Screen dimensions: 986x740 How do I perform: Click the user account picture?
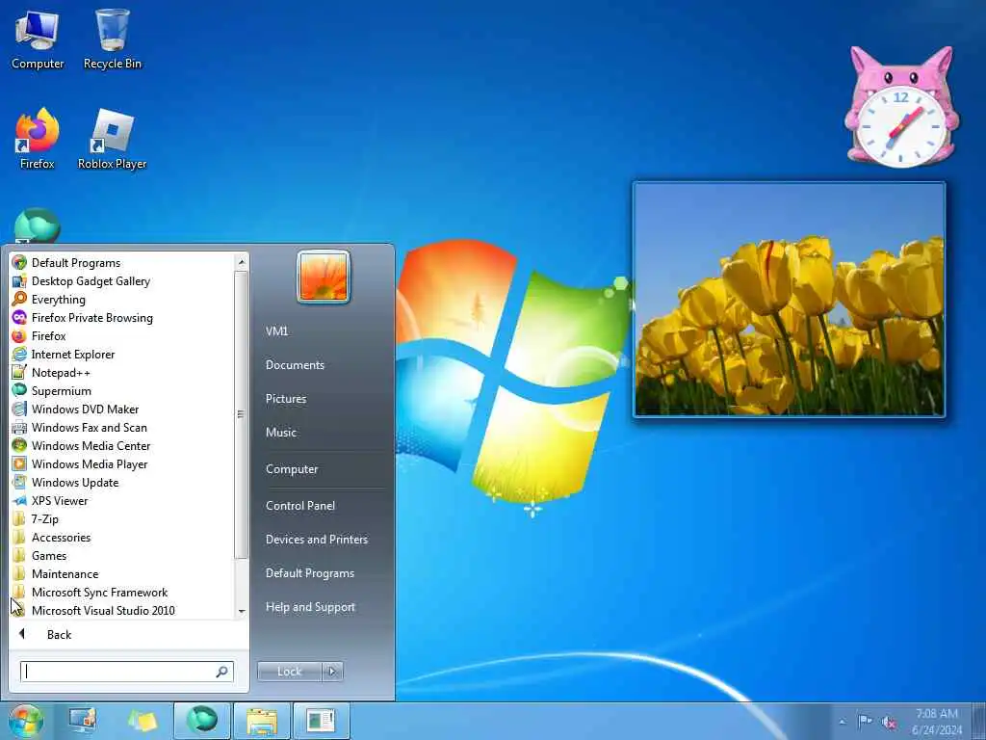[x=324, y=277]
